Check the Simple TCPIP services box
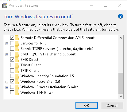127x112 pixels. point(12,49)
